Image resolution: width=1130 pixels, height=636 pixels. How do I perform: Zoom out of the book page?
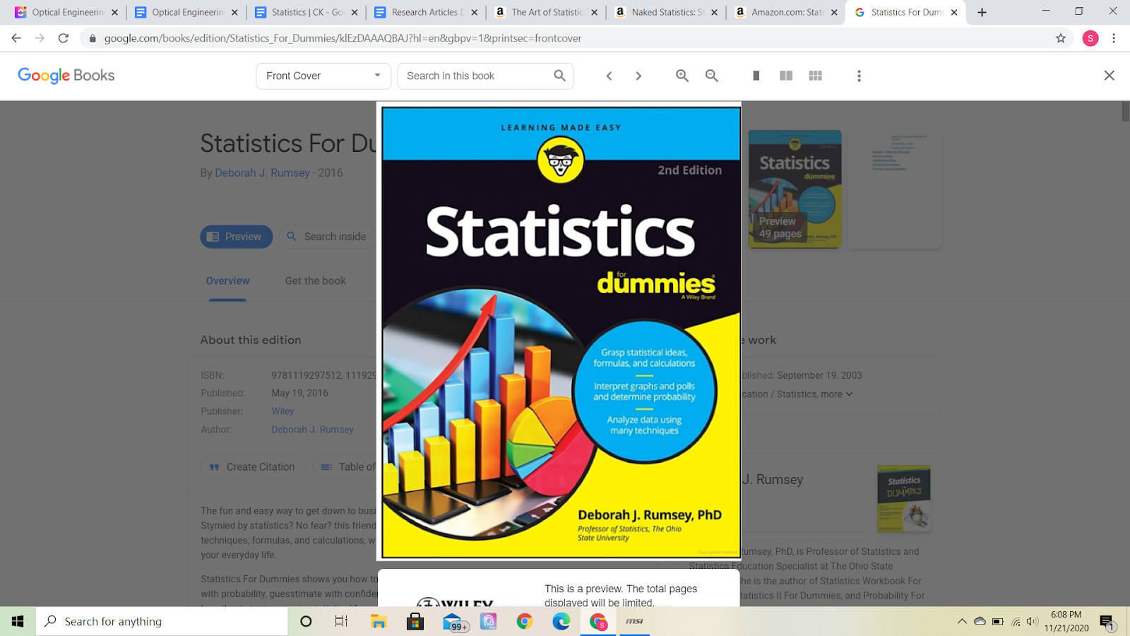[x=712, y=76]
